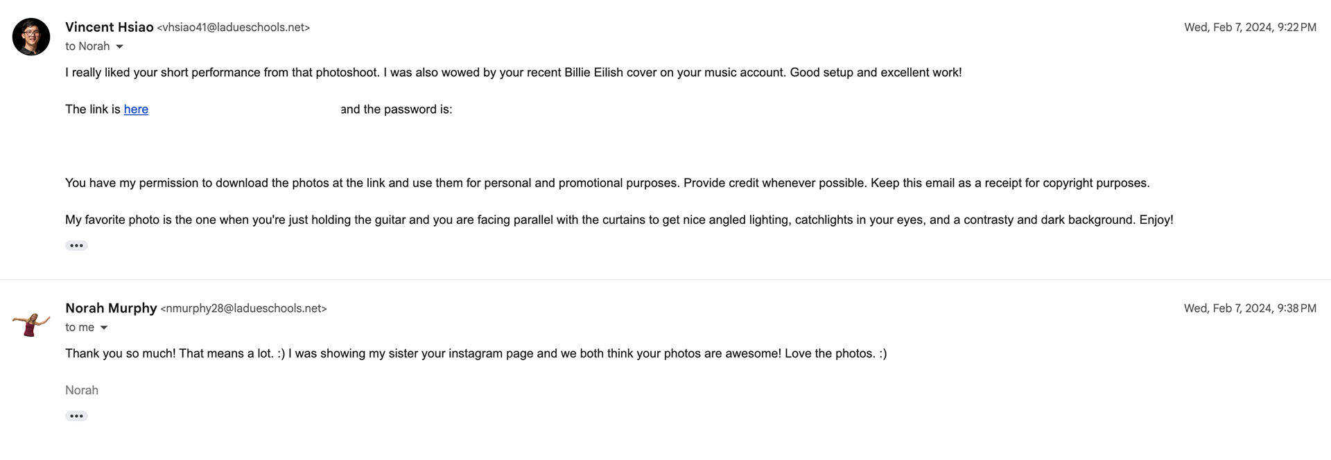Screen dimensions: 1331x460
Task: Click the 'to Norah' recipient label
Action: (87, 46)
